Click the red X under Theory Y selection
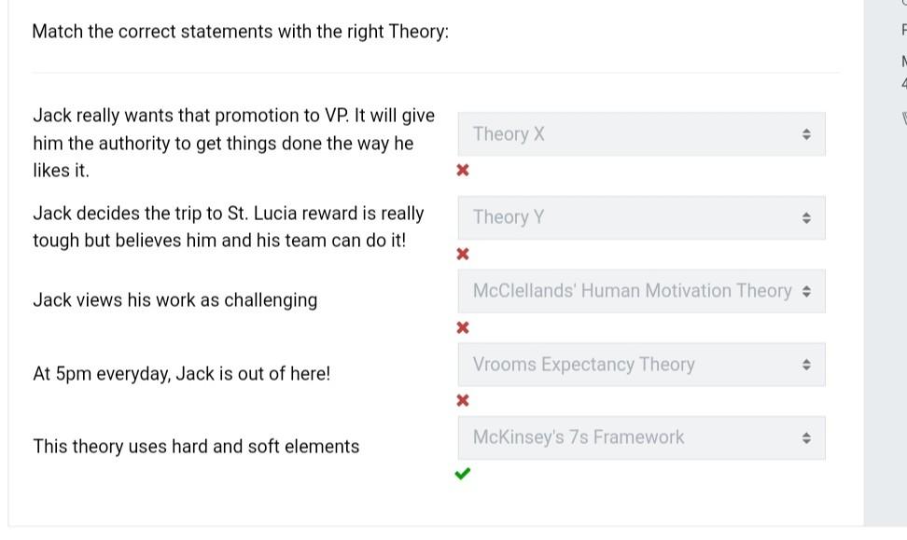The width and height of the screenshot is (907, 540). (x=463, y=254)
